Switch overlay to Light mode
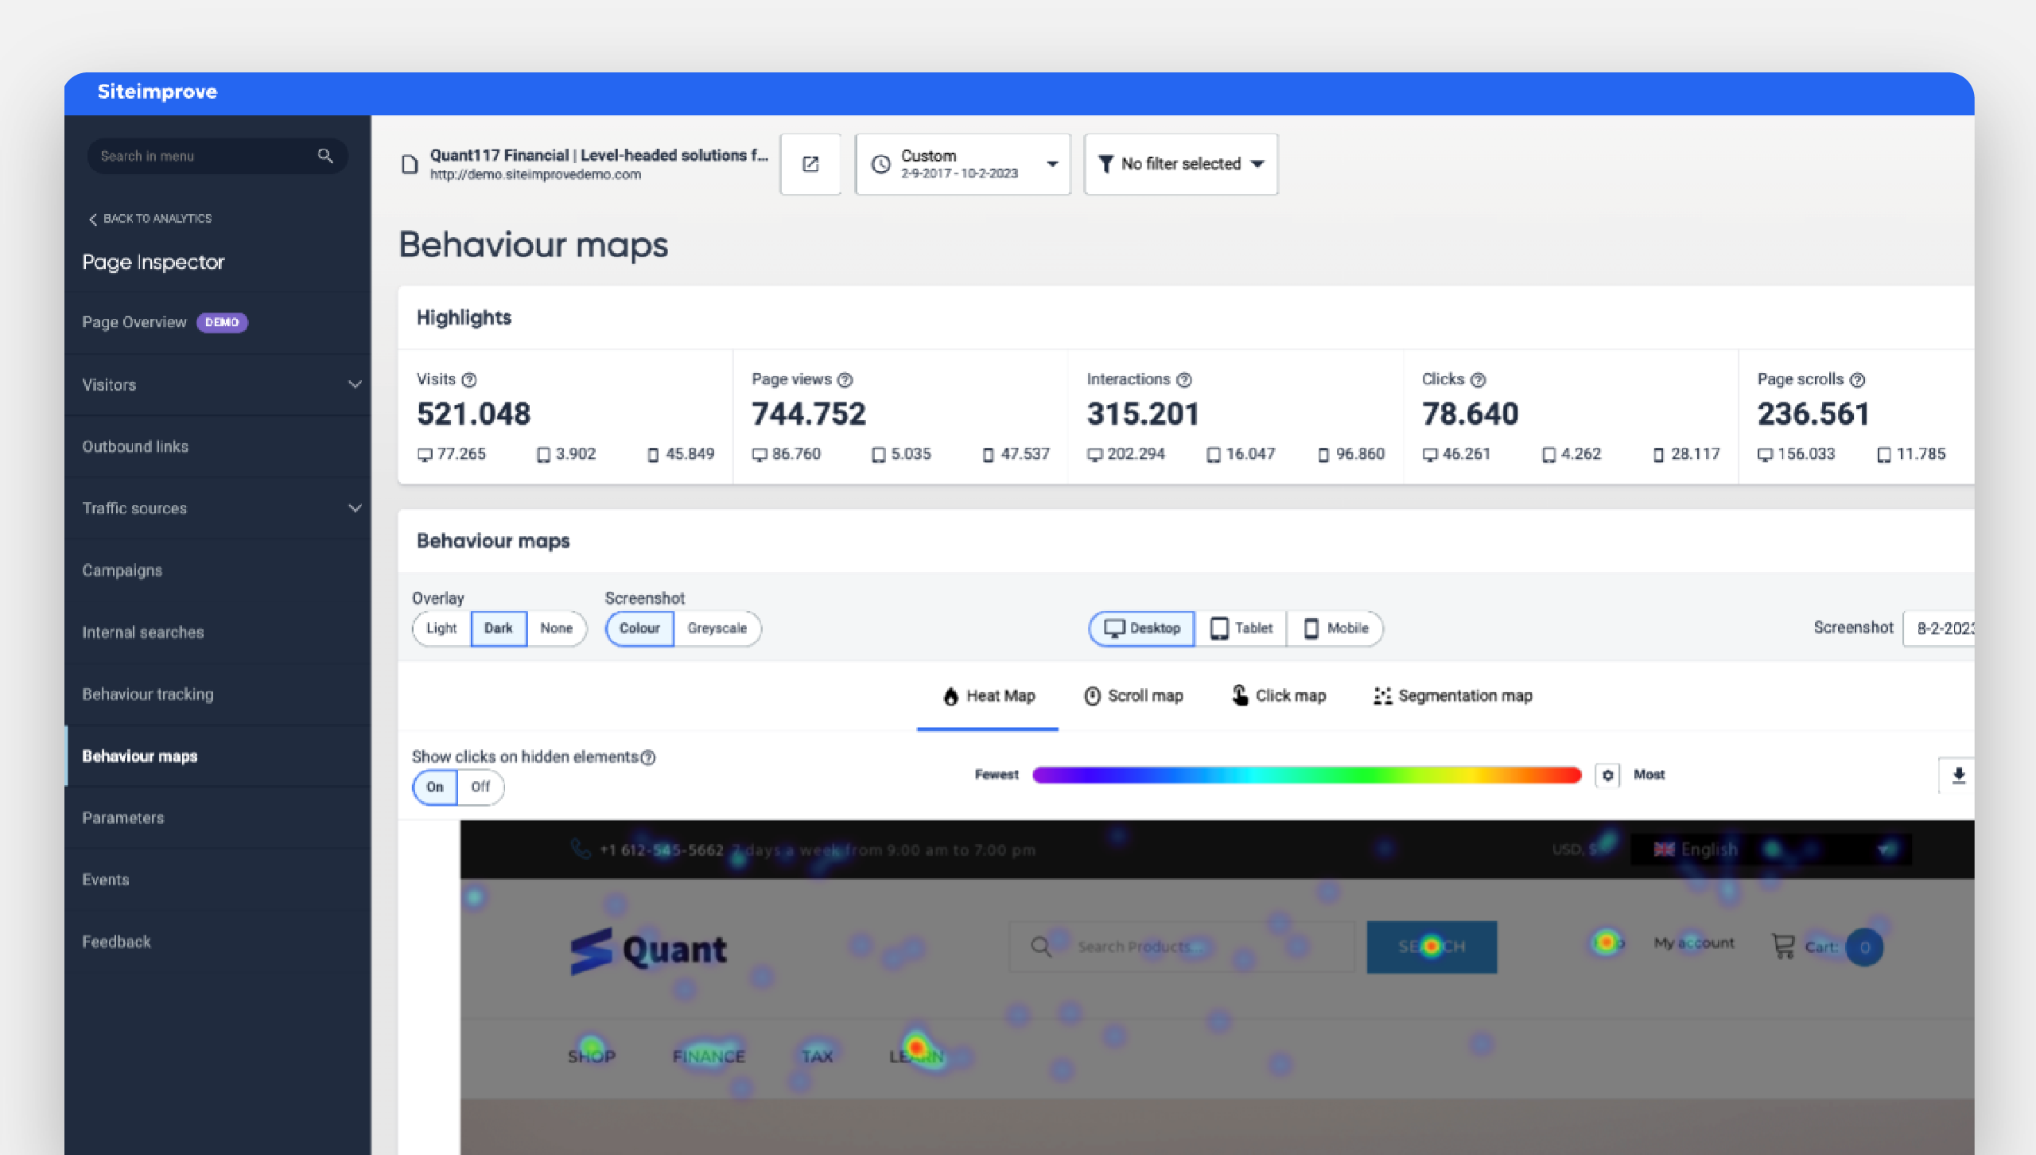The image size is (2036, 1155). [441, 628]
